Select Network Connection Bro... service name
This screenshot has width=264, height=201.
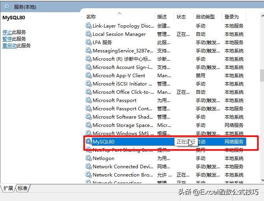(x=123, y=175)
